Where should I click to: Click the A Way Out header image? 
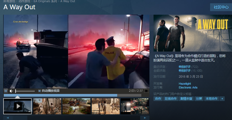(x=193, y=33)
